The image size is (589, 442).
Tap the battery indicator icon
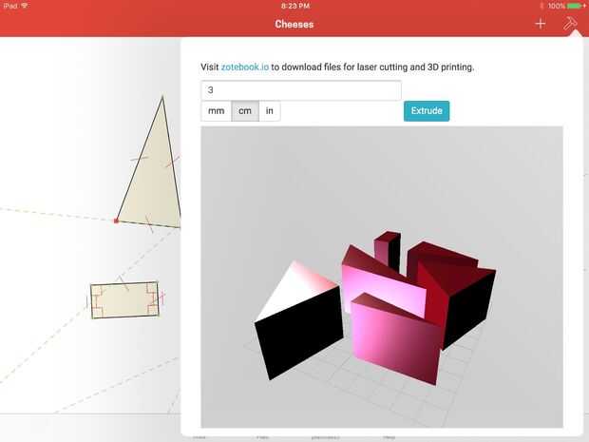point(576,6)
